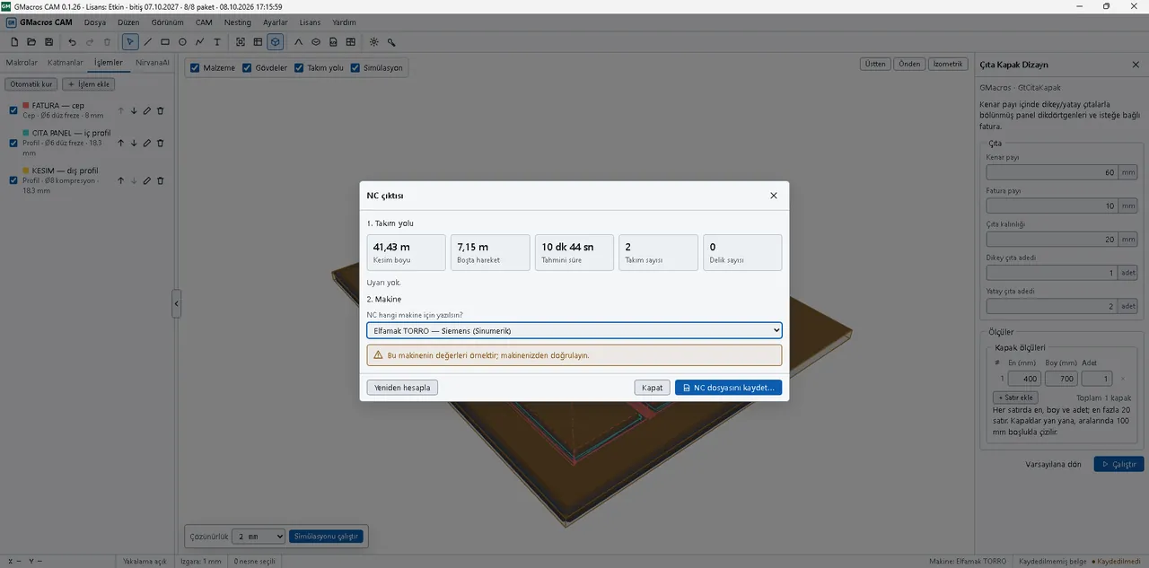Click the İşlem ekle button

click(89, 84)
